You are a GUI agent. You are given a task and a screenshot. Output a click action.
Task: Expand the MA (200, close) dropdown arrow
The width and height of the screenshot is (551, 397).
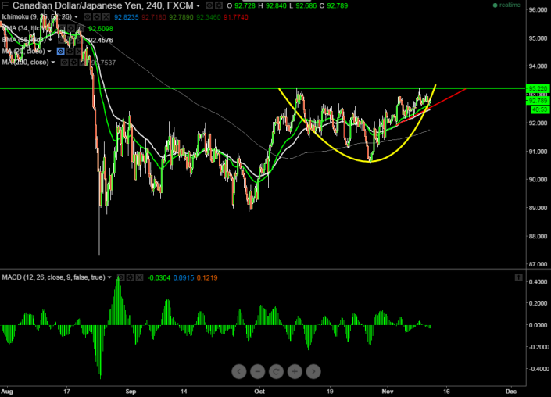click(x=53, y=63)
